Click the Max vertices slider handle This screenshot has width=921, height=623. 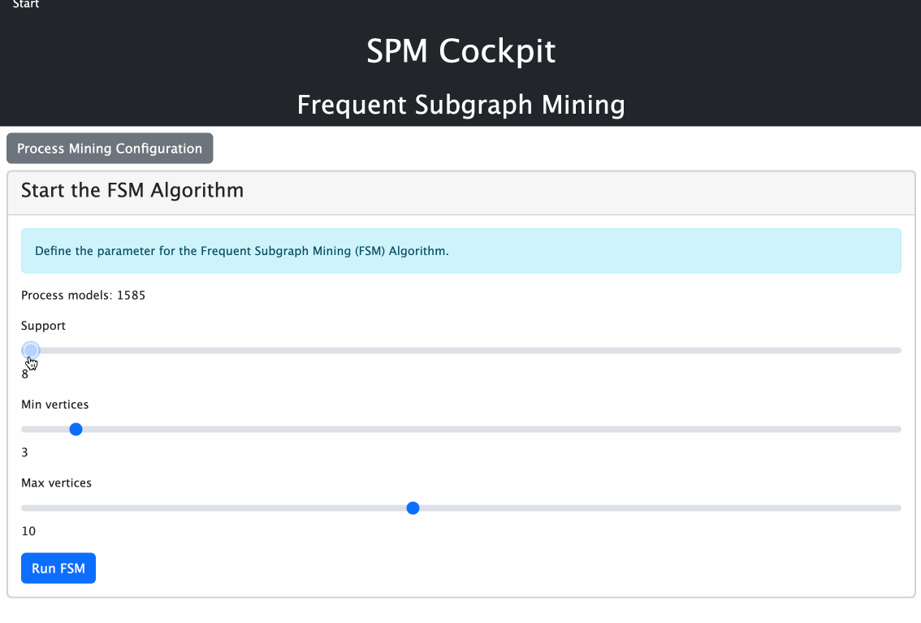413,508
